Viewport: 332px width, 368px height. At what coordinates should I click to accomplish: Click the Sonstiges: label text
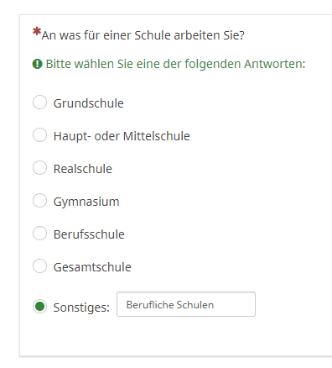pyautogui.click(x=81, y=308)
